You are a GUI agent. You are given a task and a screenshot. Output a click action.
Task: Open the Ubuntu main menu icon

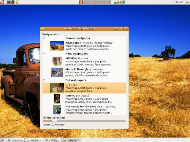point(2,2)
